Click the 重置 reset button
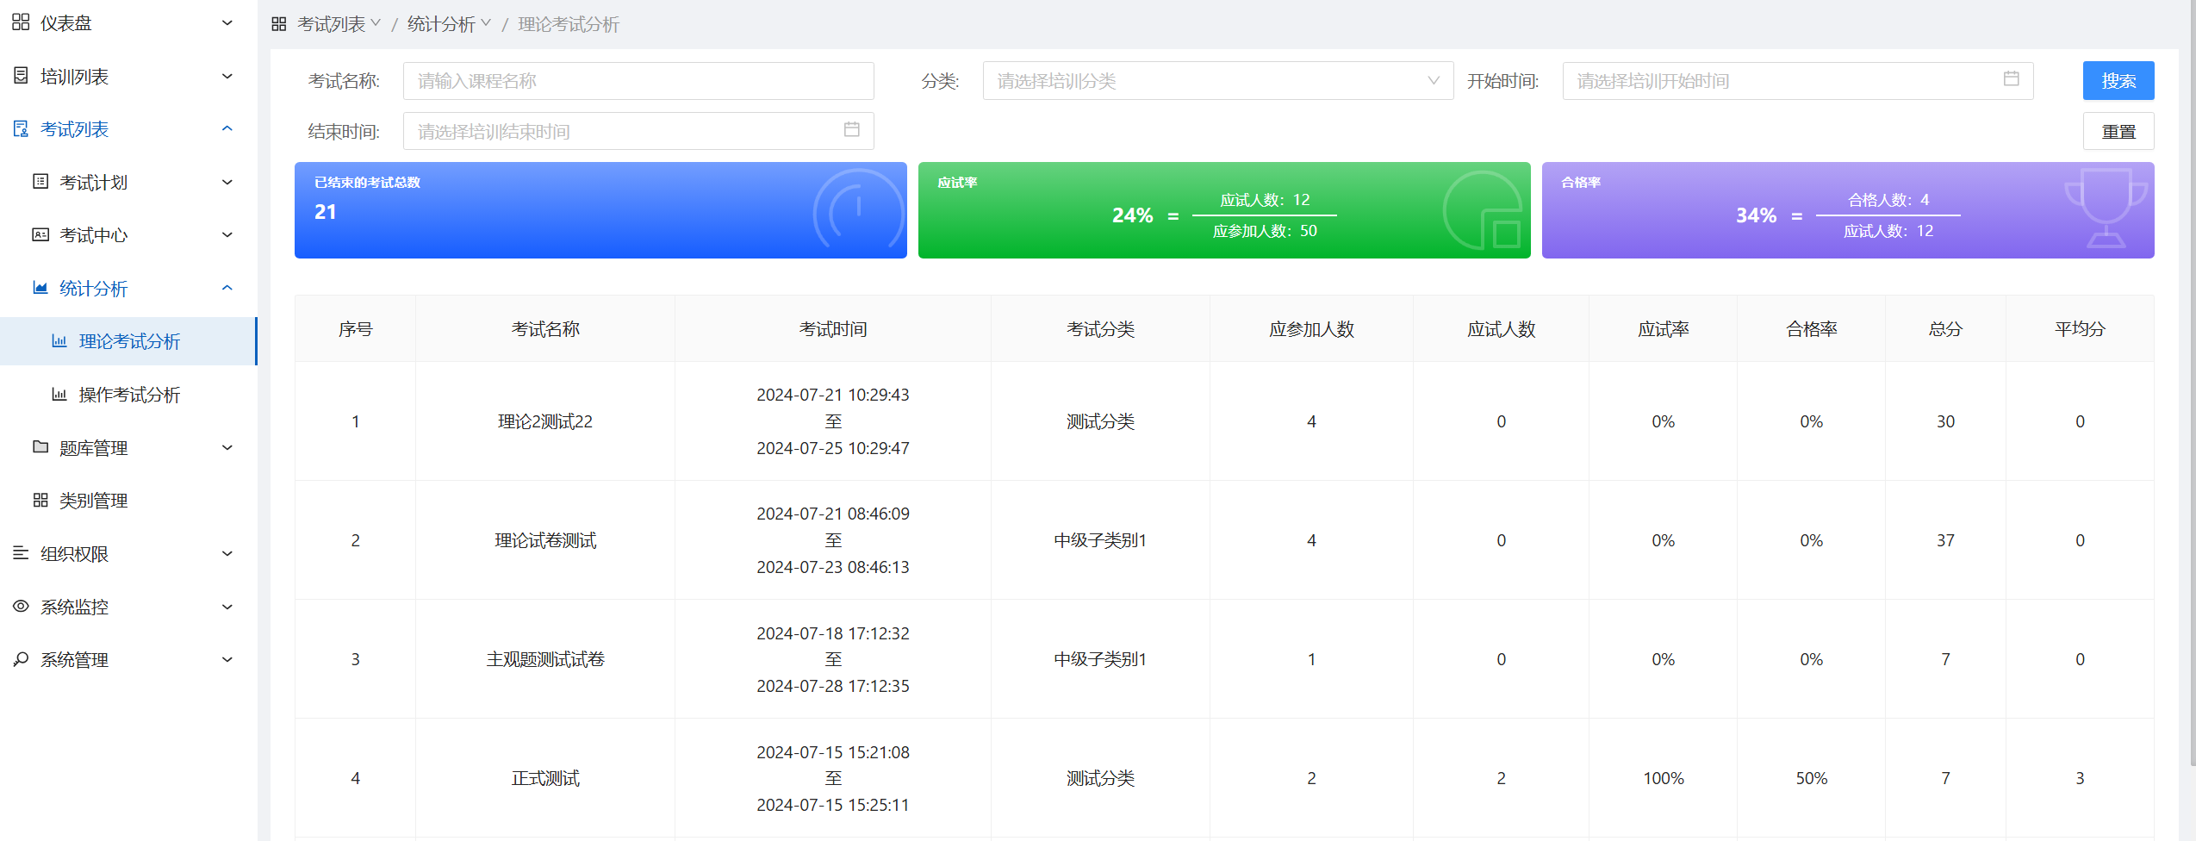This screenshot has width=2196, height=841. tap(2118, 132)
